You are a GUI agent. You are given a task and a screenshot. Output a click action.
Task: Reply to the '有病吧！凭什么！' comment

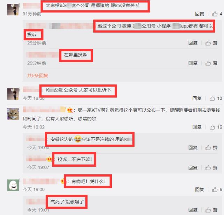[x=200, y=189]
